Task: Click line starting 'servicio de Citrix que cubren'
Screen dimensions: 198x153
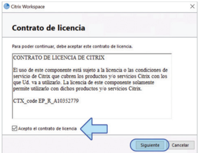Action: (x=90, y=76)
